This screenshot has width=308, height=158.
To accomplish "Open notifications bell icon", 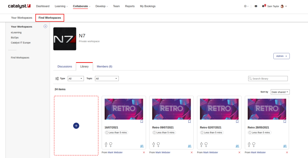I will coord(263,6).
